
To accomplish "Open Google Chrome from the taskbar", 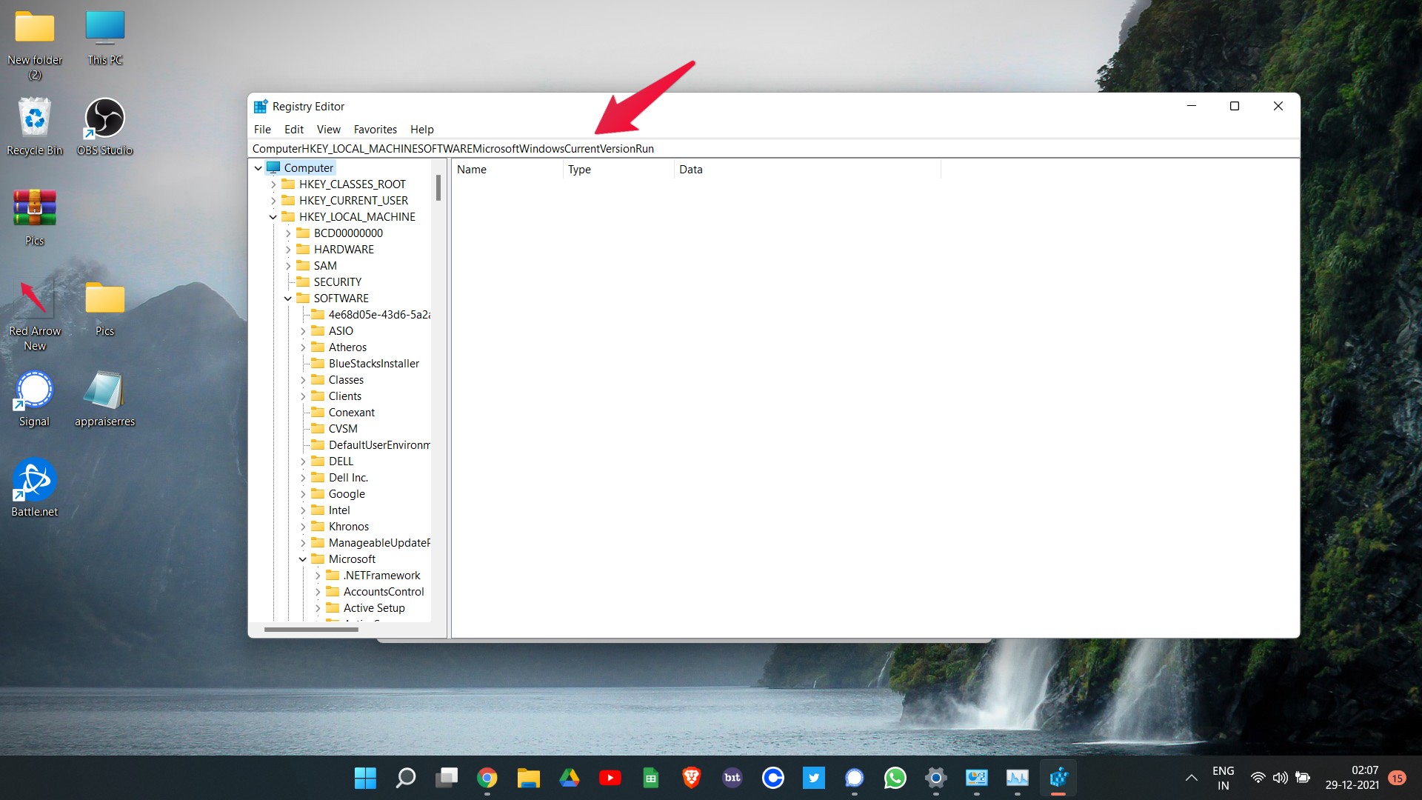I will point(487,778).
